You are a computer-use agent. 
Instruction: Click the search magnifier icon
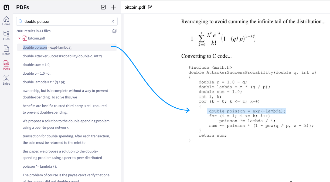[21, 21]
